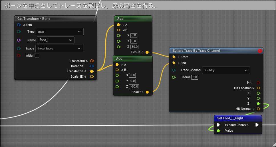Image resolution: width=276 pixels, height=147 pixels.
Task: Click the Hit Normal output pin
Action: tap(258, 109)
